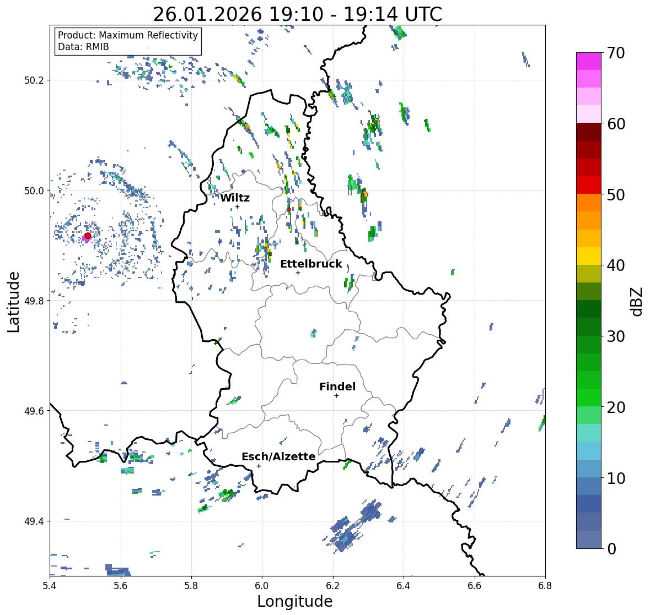The width and height of the screenshot is (650, 615).
Task: Click the Findel city label
Action: pos(337,387)
